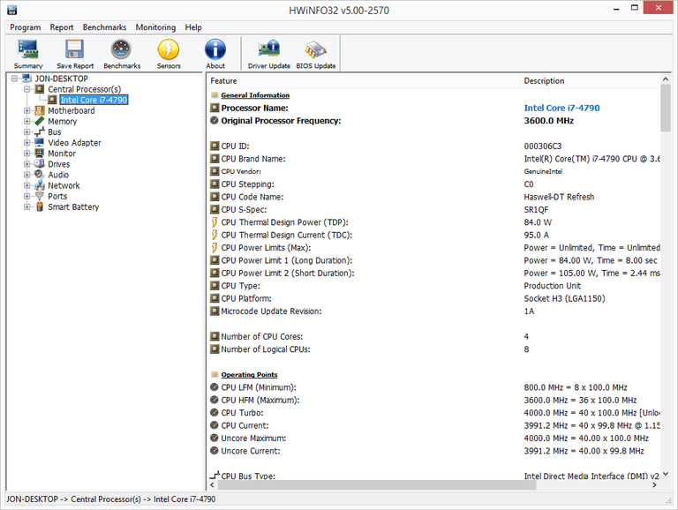Select the CPU S-Spec row
This screenshot has width=678, height=510.
[x=434, y=209]
